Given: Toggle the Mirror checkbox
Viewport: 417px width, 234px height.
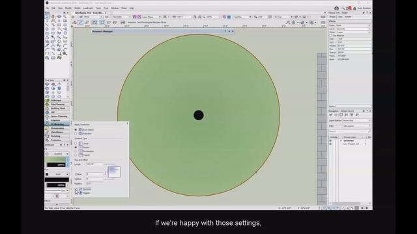Looking at the screenshot, I should (x=76, y=189).
